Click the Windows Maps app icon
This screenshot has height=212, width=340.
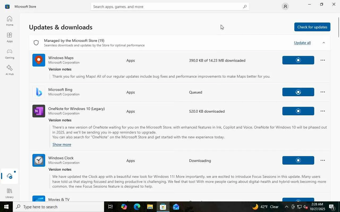pos(39,60)
